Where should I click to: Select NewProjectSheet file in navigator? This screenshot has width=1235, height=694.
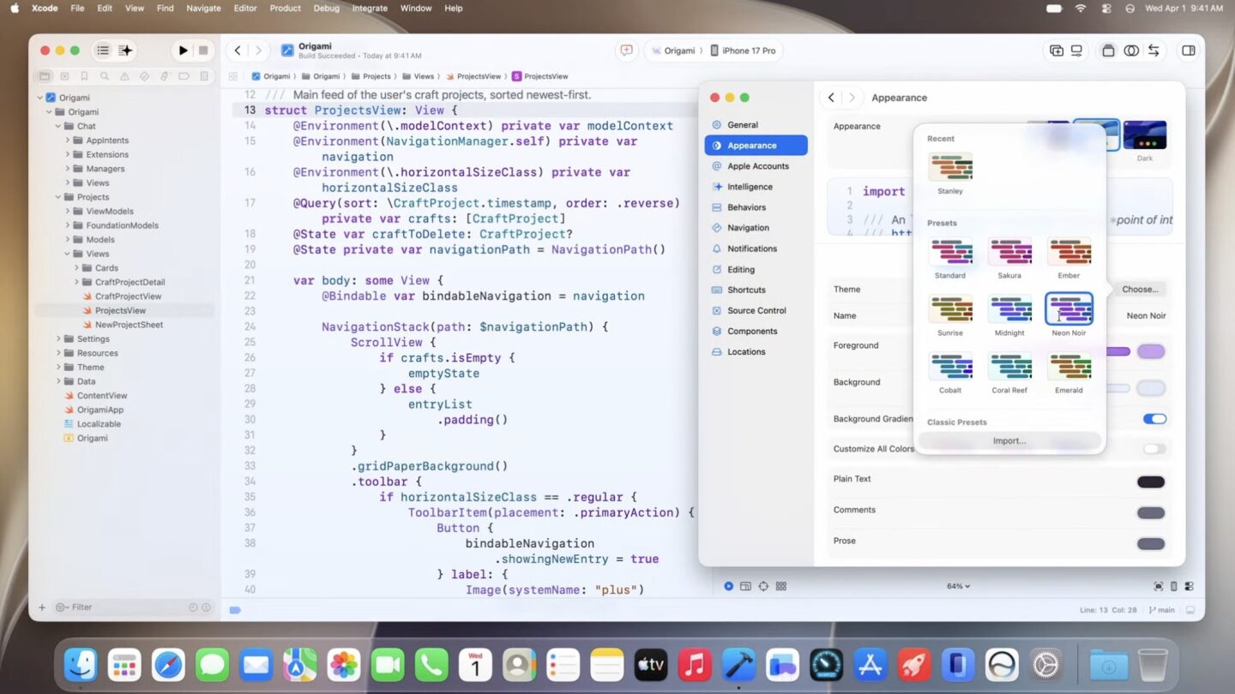click(129, 325)
